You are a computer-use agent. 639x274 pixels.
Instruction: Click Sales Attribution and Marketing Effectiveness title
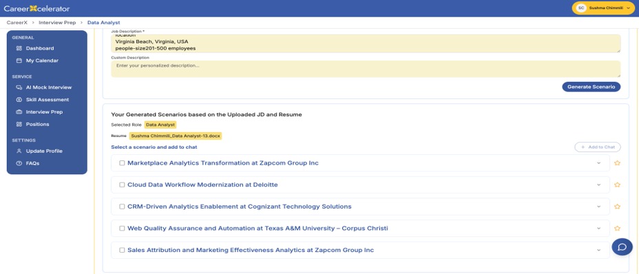point(251,250)
